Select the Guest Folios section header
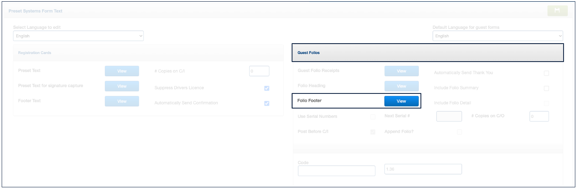The width and height of the screenshot is (577, 189). (x=428, y=53)
